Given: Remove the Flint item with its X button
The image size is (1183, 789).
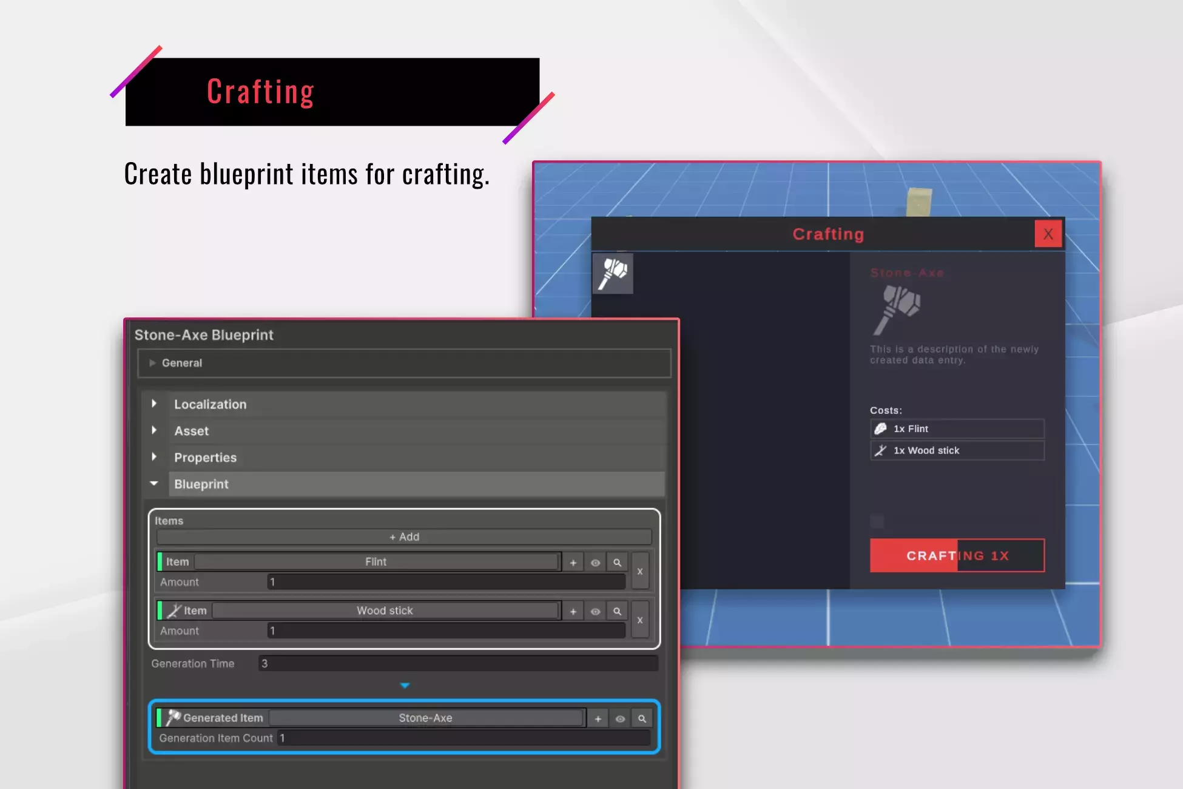Looking at the screenshot, I should 640,572.
